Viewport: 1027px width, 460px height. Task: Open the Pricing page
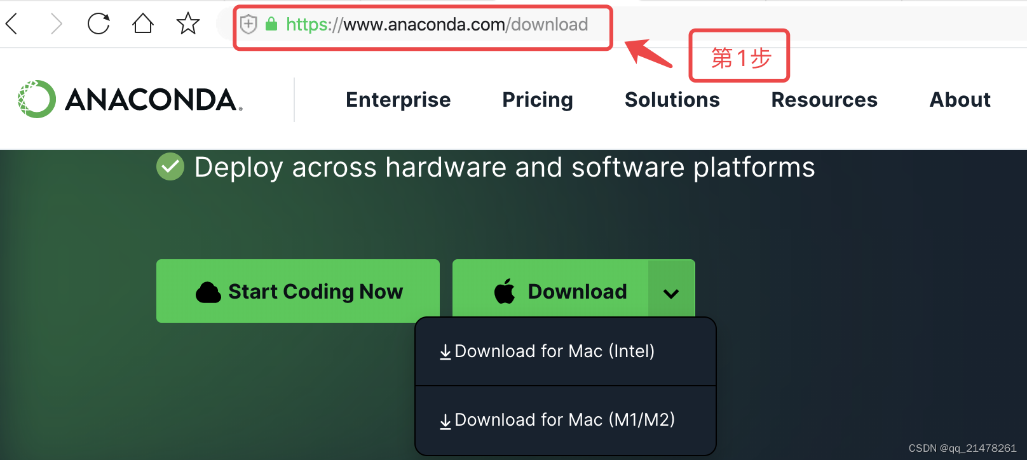(538, 100)
